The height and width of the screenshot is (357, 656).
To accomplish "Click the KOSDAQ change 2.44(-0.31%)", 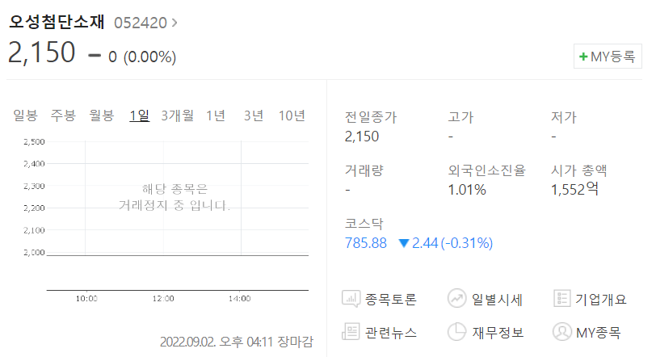I will 452,243.
